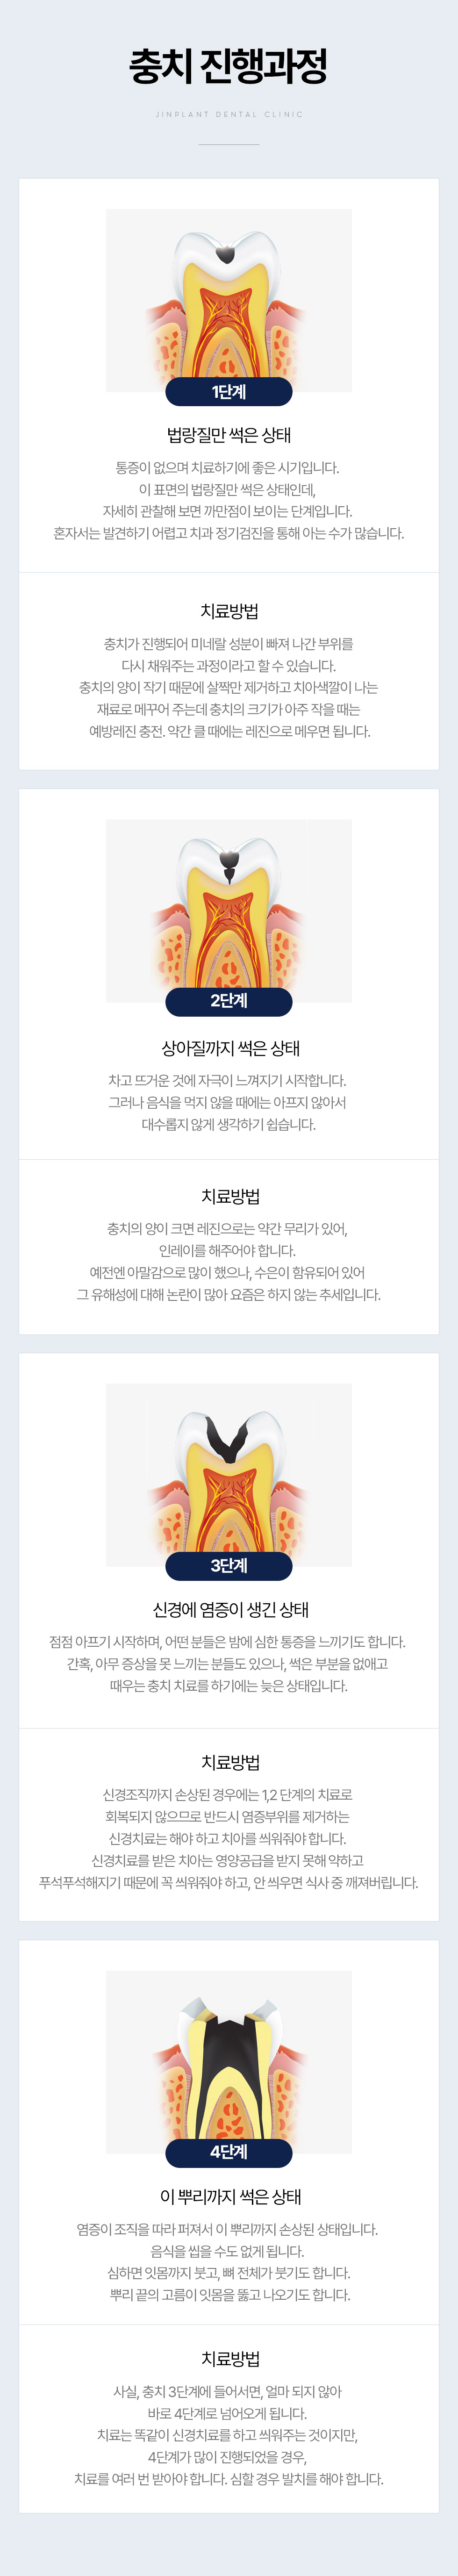Image resolution: width=458 pixels, height=2576 pixels.
Task: Click the 이 뿌리까지 썩은 상태 heading
Action: point(230,2196)
